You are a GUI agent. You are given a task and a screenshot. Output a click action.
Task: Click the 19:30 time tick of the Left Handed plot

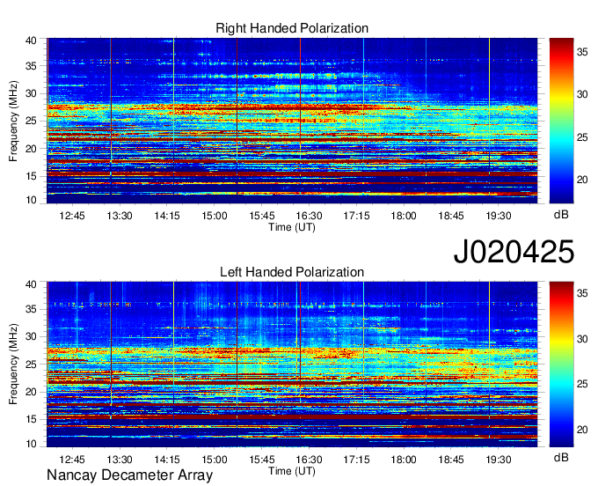point(499,460)
